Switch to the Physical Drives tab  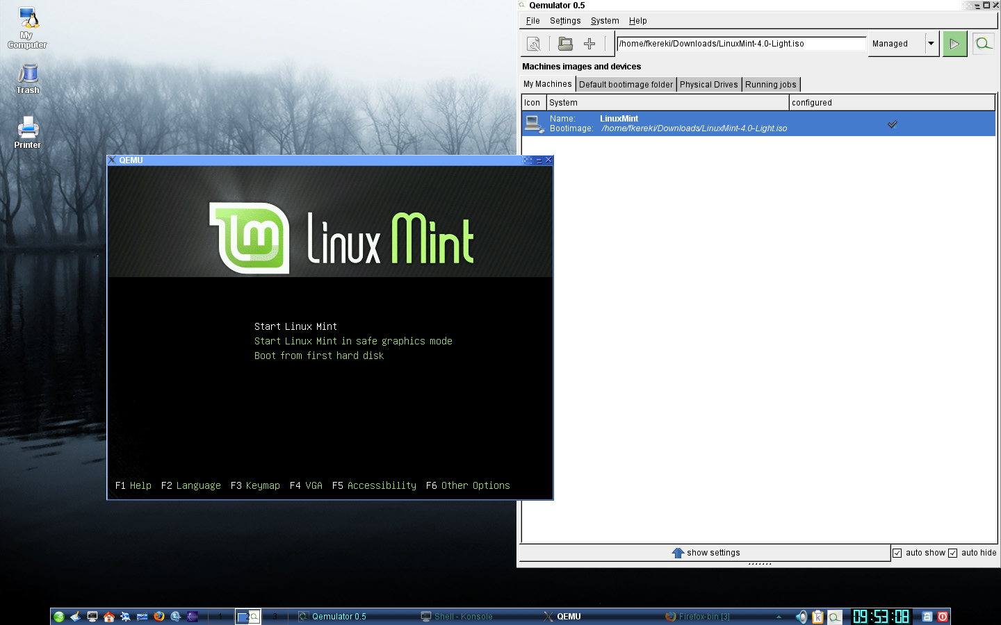click(x=709, y=85)
